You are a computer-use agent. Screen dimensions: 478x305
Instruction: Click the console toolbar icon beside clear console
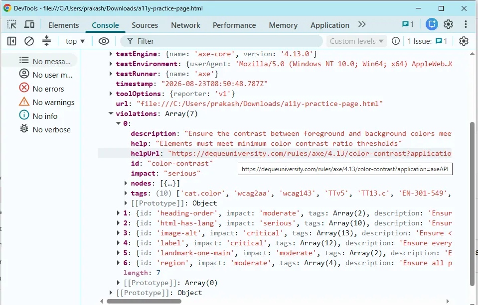(46, 41)
